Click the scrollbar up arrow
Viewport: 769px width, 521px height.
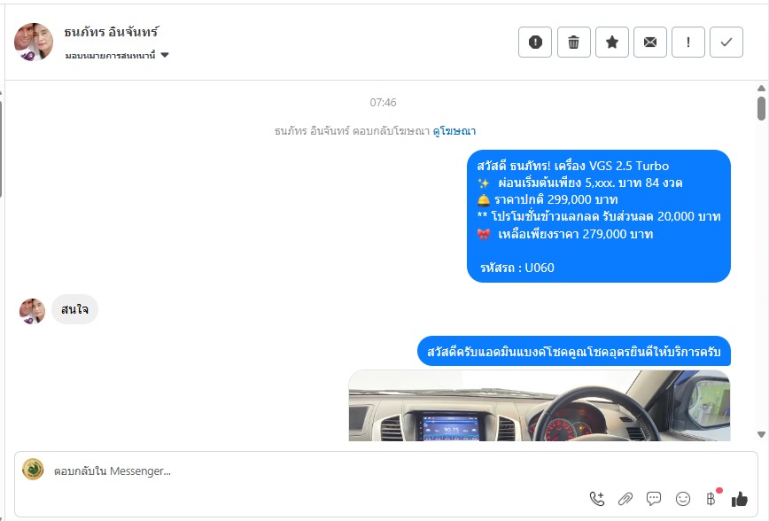coord(761,89)
